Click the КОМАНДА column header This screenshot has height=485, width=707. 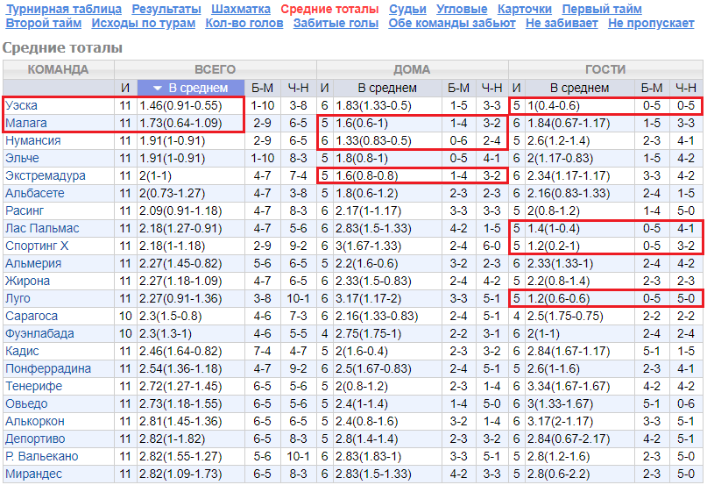[58, 69]
